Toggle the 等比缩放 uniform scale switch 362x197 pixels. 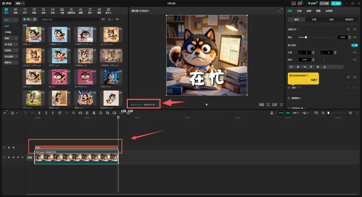coord(354,45)
